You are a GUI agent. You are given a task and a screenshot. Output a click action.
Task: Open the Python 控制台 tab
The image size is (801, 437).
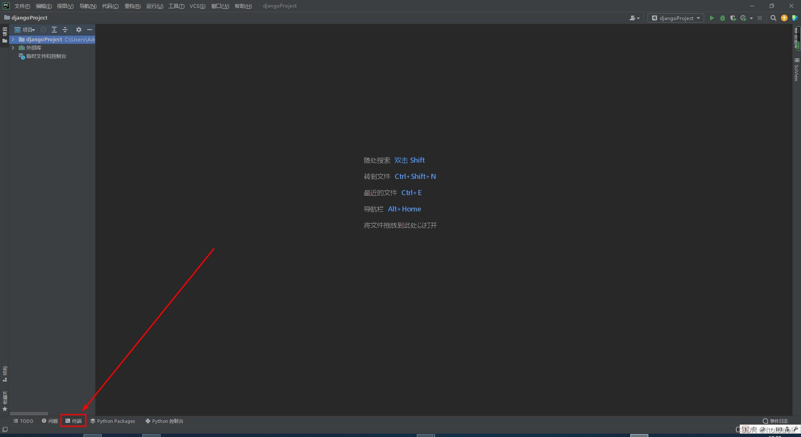click(x=164, y=421)
